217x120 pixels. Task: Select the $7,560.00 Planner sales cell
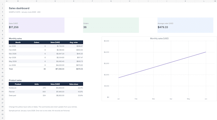point(55,92)
